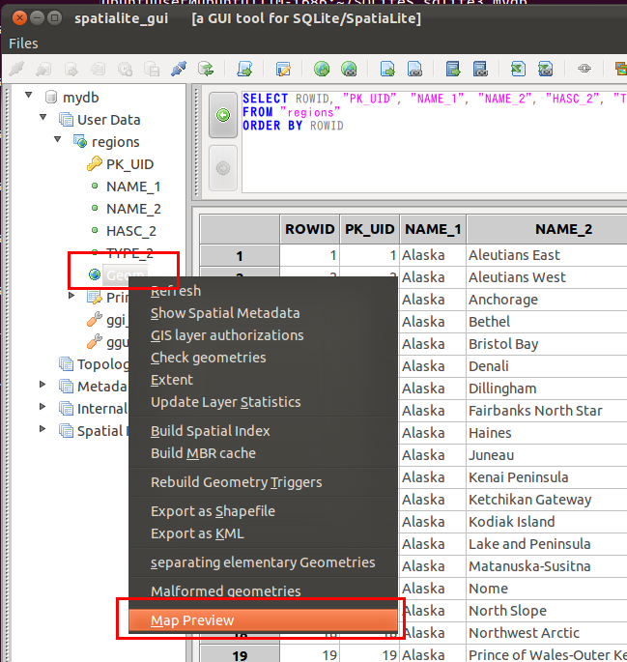Image resolution: width=627 pixels, height=662 pixels.
Task: Click the 'Kodiak Island' cell
Action: (x=547, y=522)
